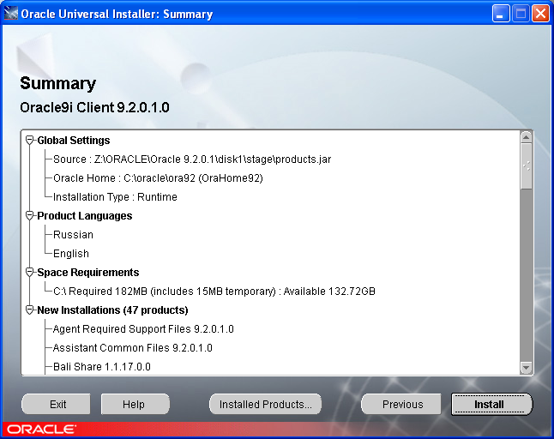Select the Space Requirements heading
Screen dimensions: 554x439
tap(88, 273)
